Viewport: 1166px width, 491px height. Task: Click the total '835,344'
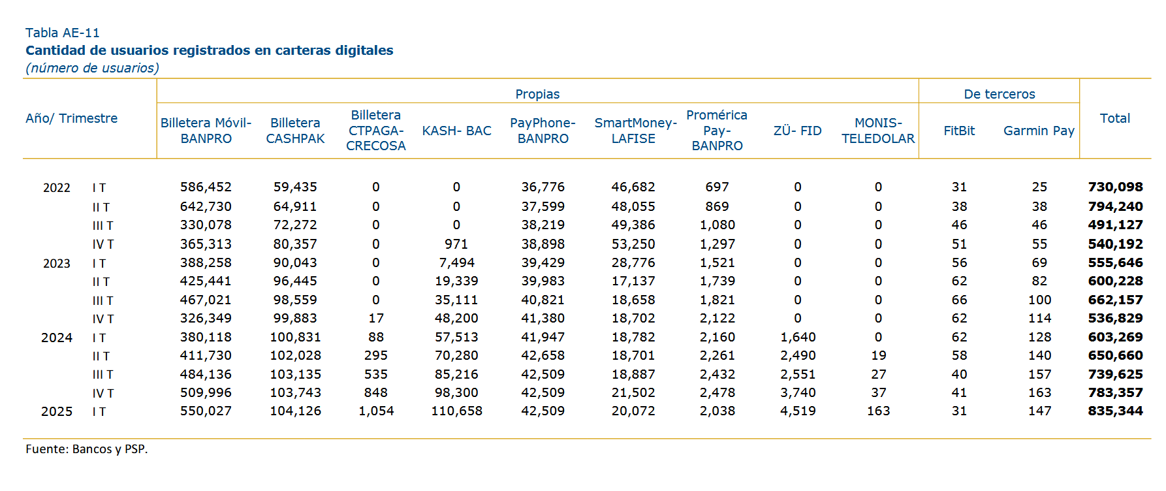pyautogui.click(x=1115, y=411)
